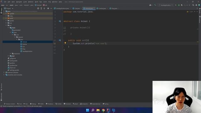Open the TODO tool window
201x113 pixels.
click(x=41, y=104)
